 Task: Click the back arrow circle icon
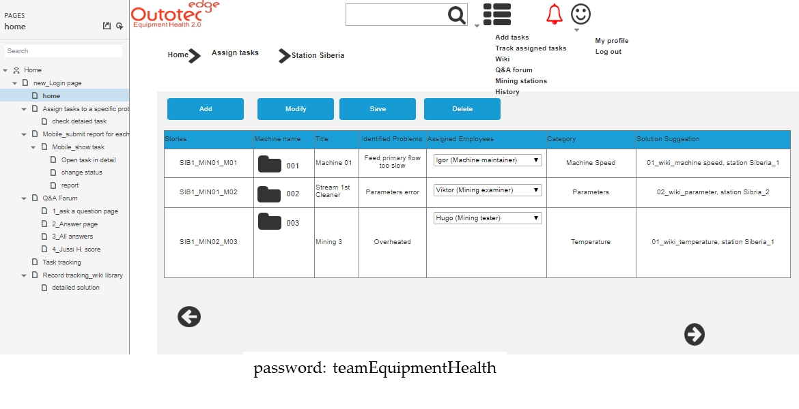(x=189, y=317)
